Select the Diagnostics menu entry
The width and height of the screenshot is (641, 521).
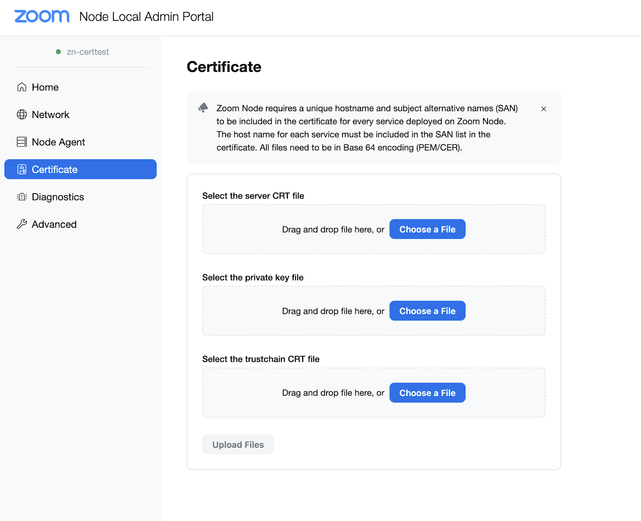[x=58, y=197]
